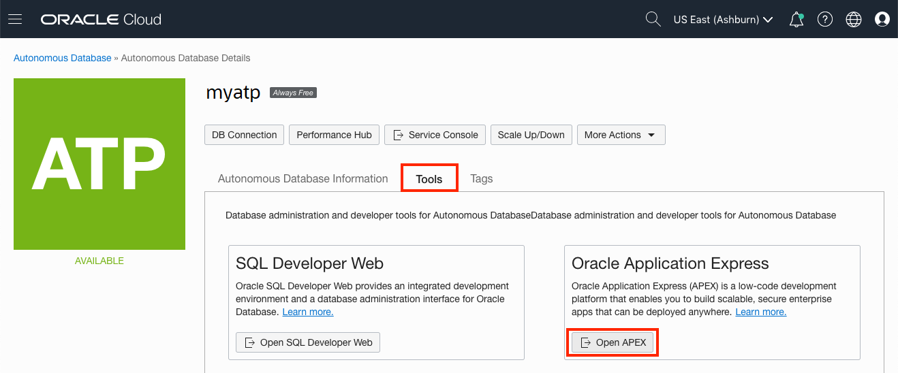The width and height of the screenshot is (898, 373).
Task: Switch to the Autonomous Database Information tab
Action: (303, 178)
